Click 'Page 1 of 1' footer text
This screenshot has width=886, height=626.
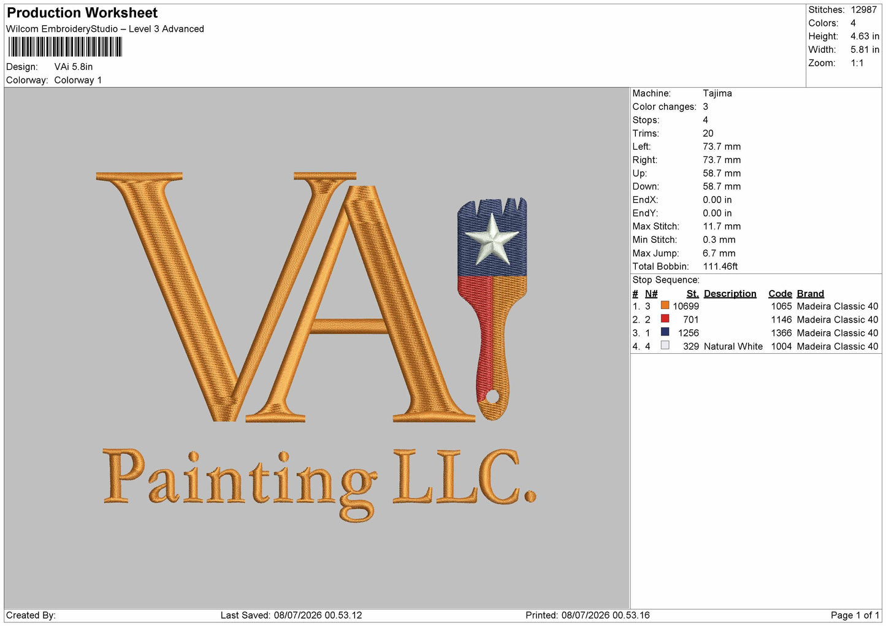(855, 615)
